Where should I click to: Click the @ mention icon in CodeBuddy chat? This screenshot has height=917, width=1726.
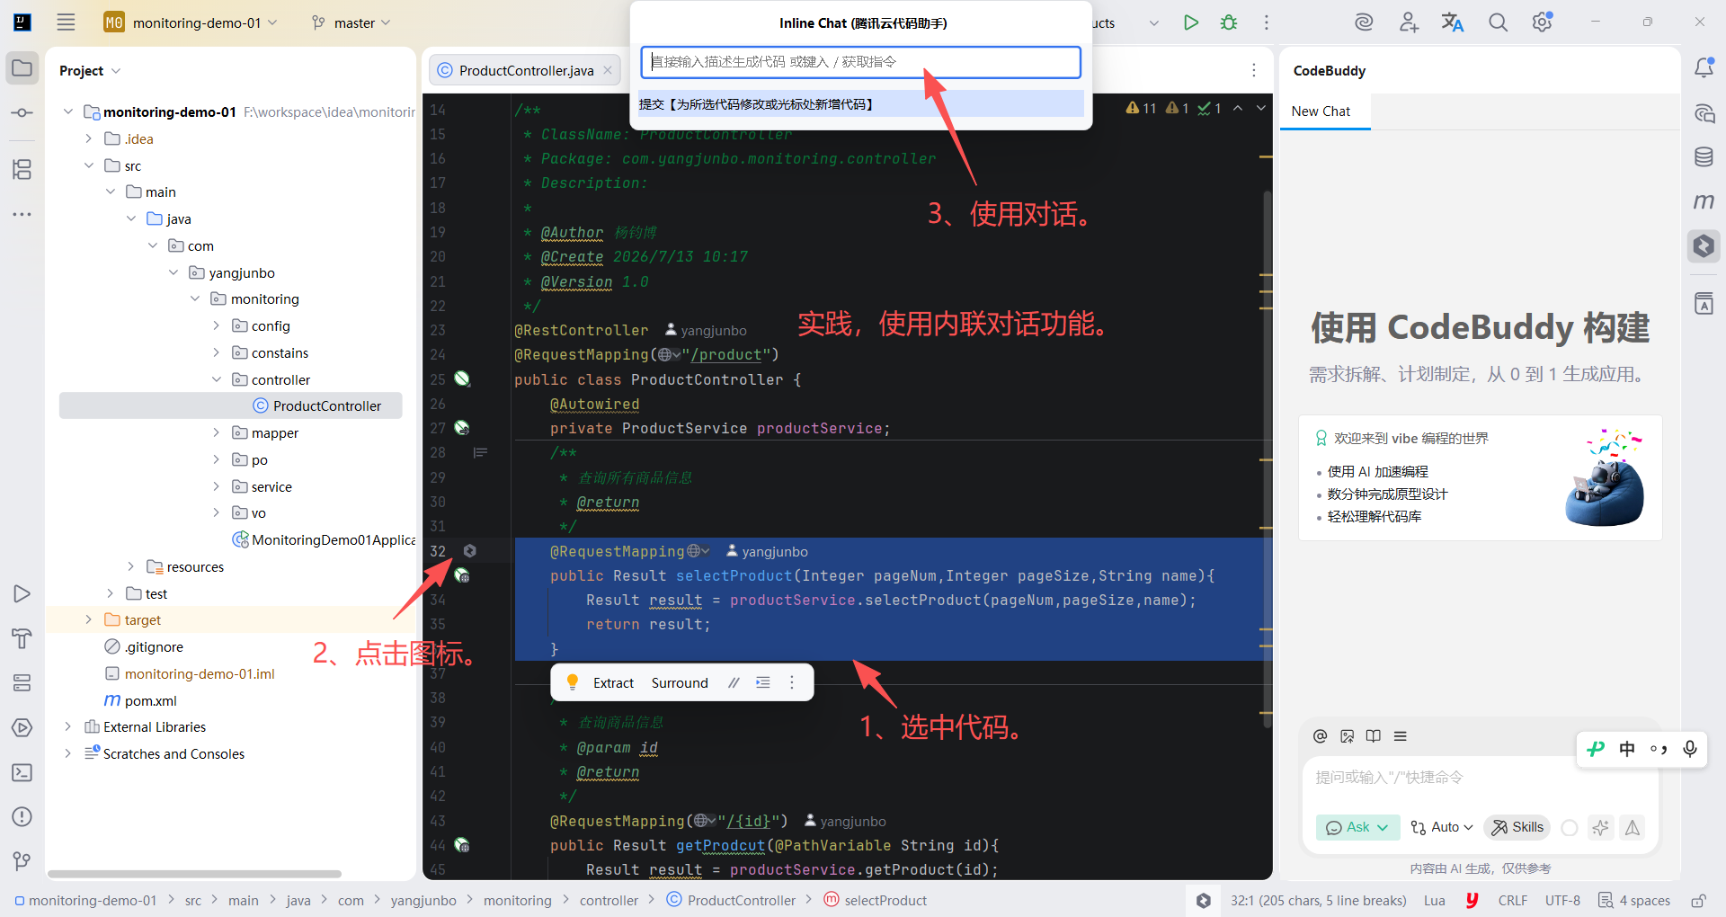(x=1320, y=736)
